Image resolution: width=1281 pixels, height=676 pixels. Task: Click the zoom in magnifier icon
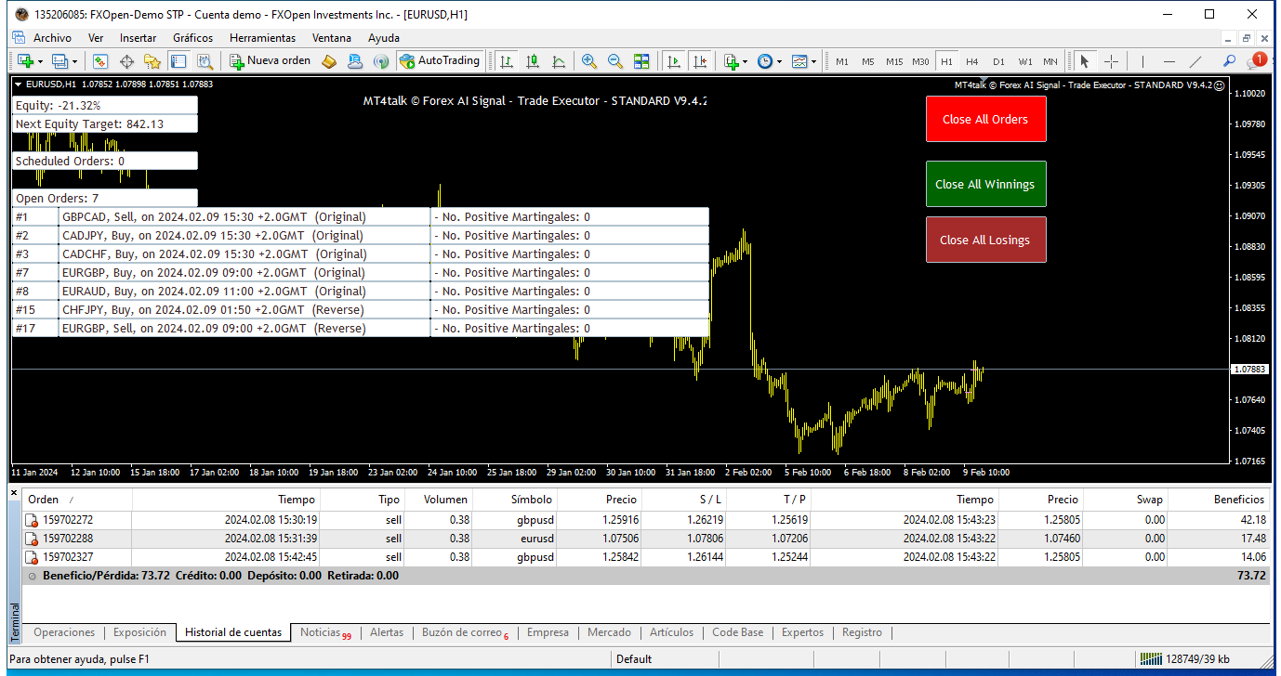coord(588,61)
